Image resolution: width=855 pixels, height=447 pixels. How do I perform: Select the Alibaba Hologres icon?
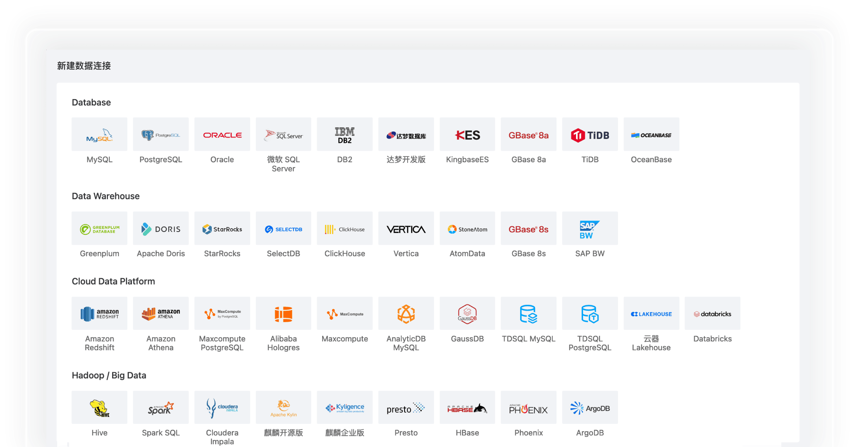tap(283, 313)
